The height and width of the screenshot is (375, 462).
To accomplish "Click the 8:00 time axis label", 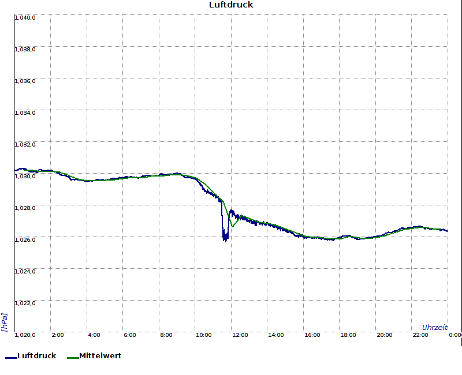I will coord(166,335).
